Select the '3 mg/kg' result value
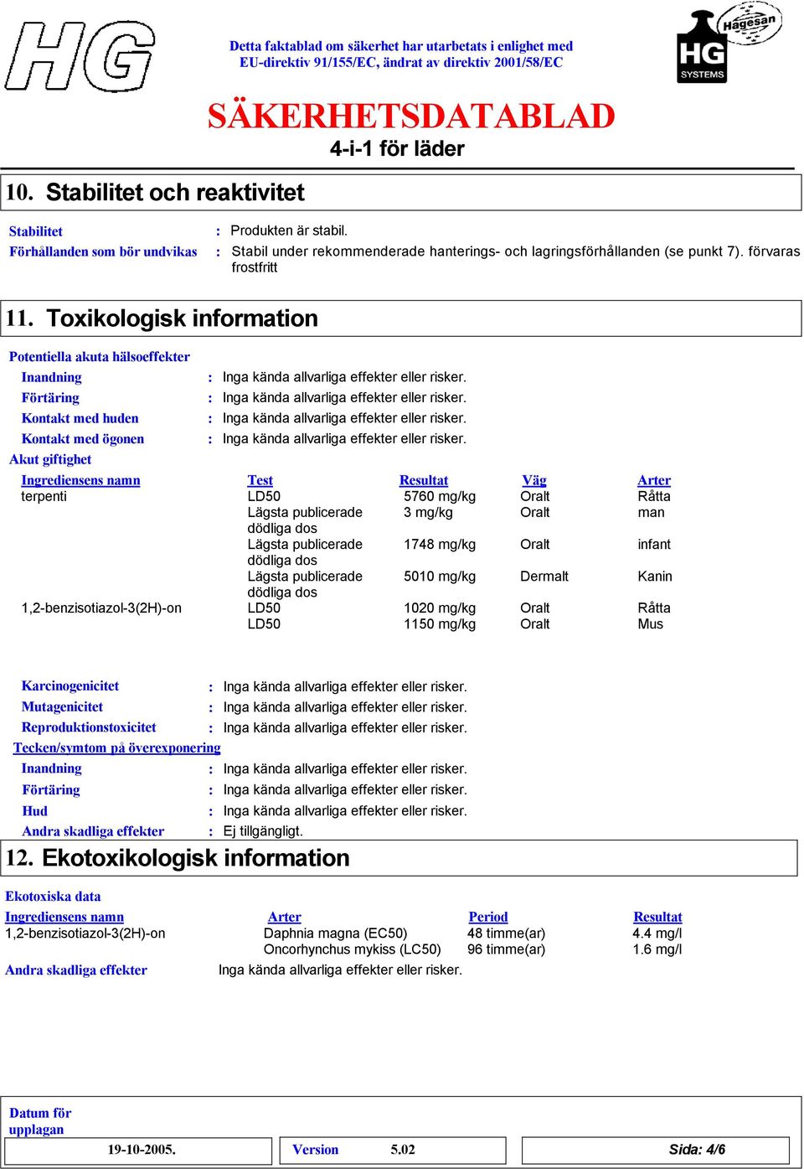Image resolution: width=804 pixels, height=1169 pixels. (x=428, y=512)
